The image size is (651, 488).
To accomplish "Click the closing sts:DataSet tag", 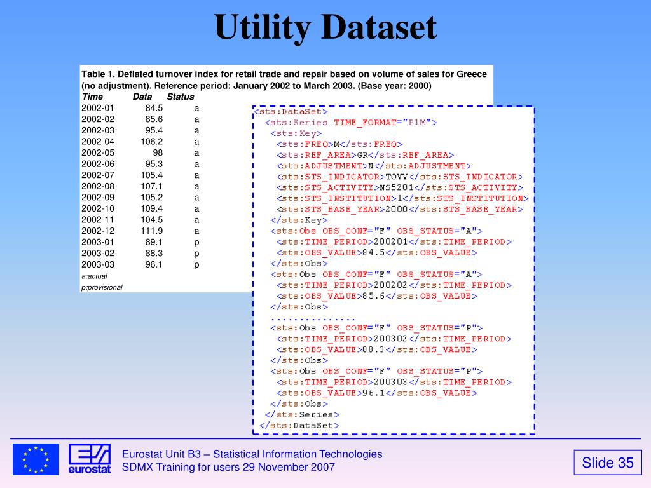I will click(x=299, y=425).
